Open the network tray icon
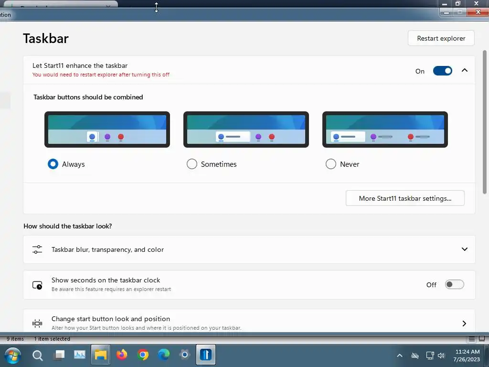Viewport: 489px width, 367px height. point(430,356)
